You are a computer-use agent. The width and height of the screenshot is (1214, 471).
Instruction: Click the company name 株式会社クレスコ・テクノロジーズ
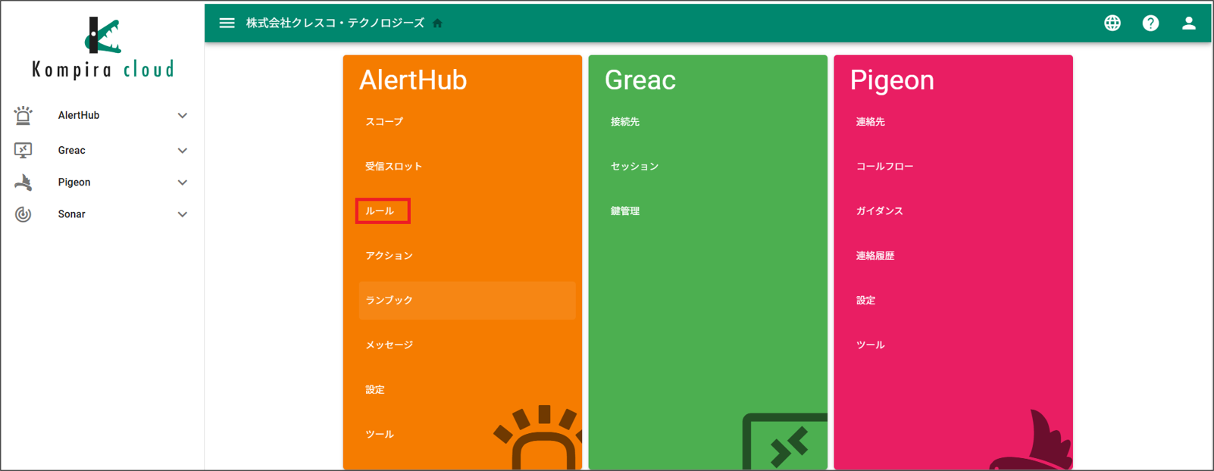tap(335, 23)
